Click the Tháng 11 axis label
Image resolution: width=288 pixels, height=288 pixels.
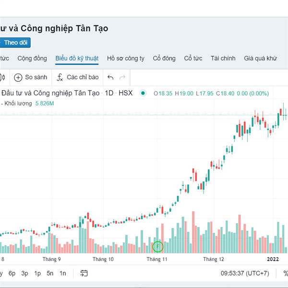[x=157, y=259]
